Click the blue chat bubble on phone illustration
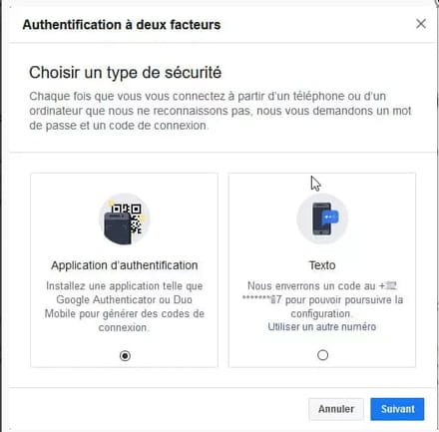 [x=330, y=217]
